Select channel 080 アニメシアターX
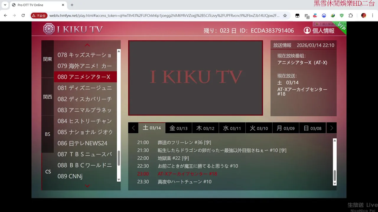 click(85, 77)
